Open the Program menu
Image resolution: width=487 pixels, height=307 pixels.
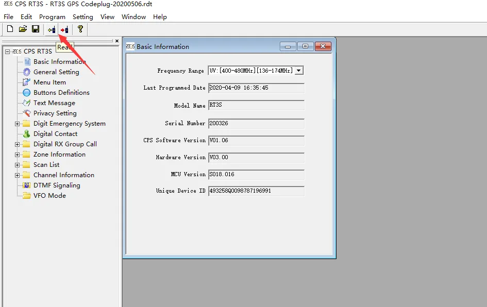click(x=52, y=17)
